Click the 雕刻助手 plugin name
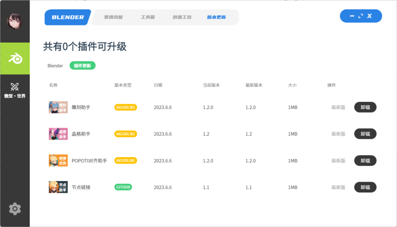Screen dimensions: 397x227 (x=81, y=107)
